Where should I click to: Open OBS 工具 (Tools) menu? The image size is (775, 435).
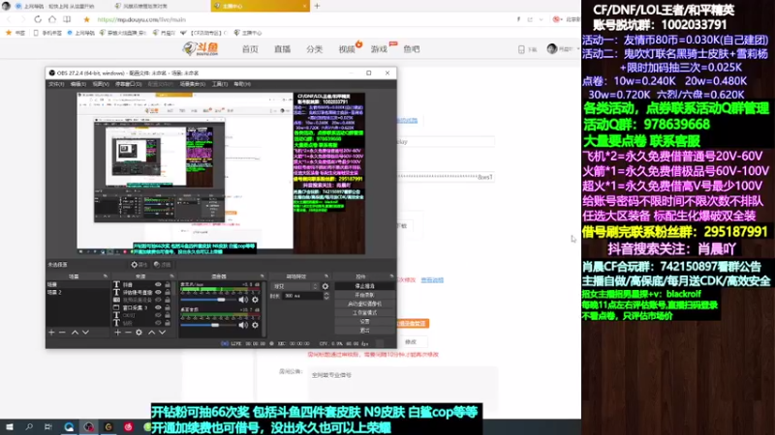[220, 84]
